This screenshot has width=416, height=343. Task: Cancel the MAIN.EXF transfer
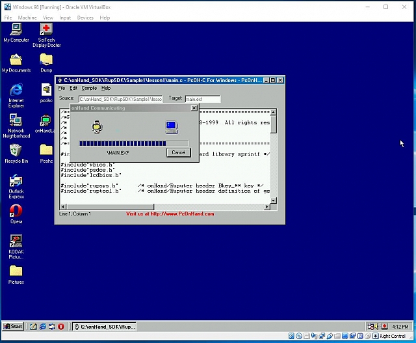tap(179, 152)
